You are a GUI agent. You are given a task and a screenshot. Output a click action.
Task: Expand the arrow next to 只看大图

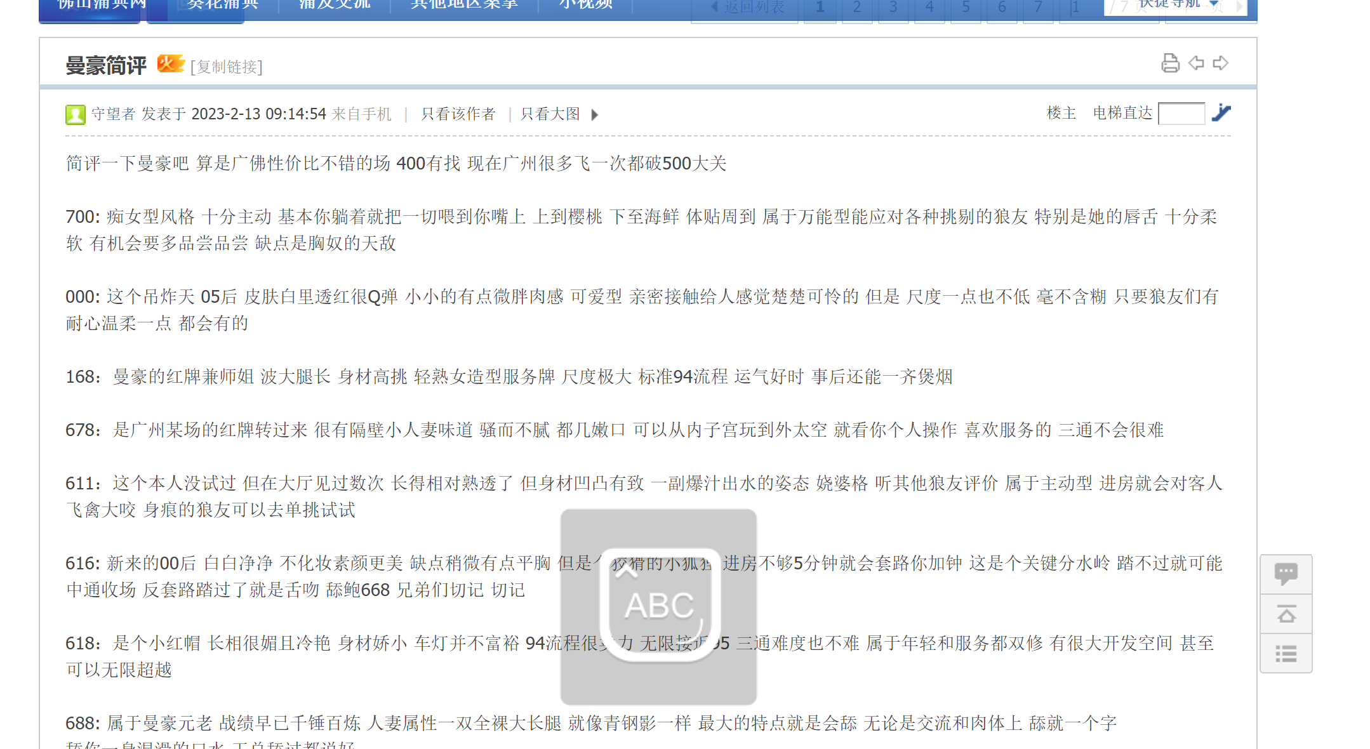click(x=595, y=115)
